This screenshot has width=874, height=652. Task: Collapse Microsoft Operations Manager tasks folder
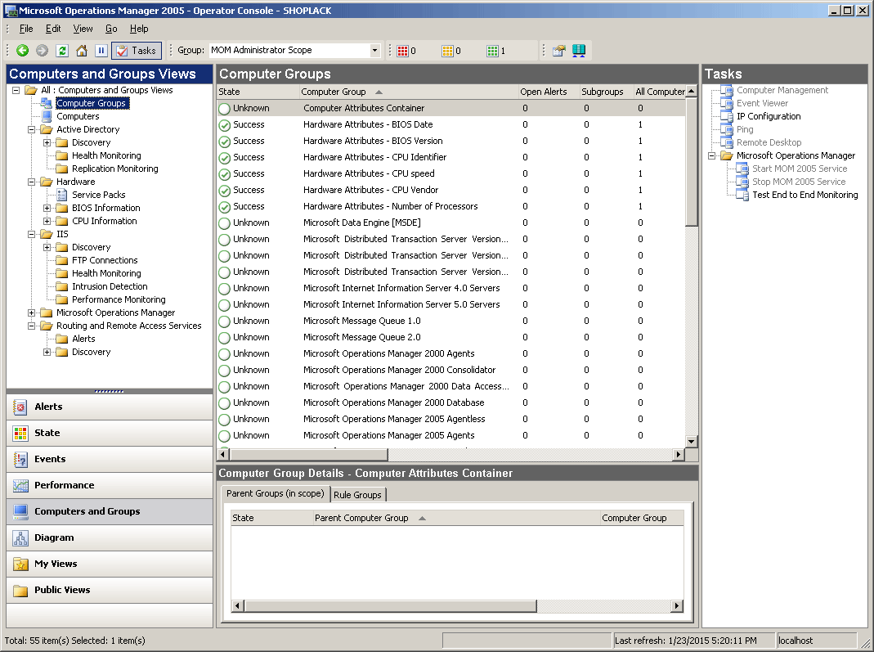tap(712, 155)
